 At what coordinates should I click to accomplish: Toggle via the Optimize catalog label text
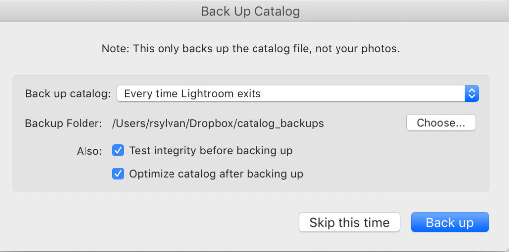coord(216,174)
